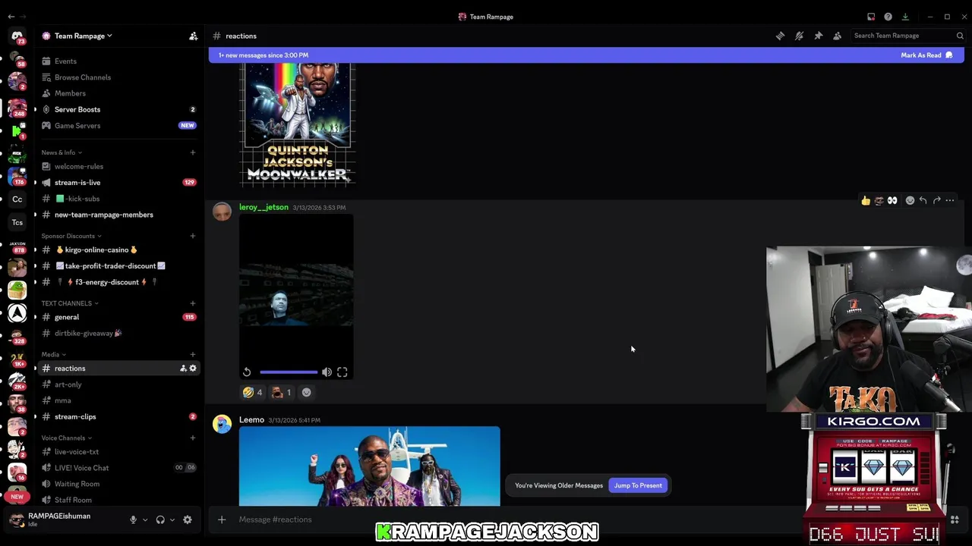
Task: Collapse Voice Channels category
Action: pos(66,438)
